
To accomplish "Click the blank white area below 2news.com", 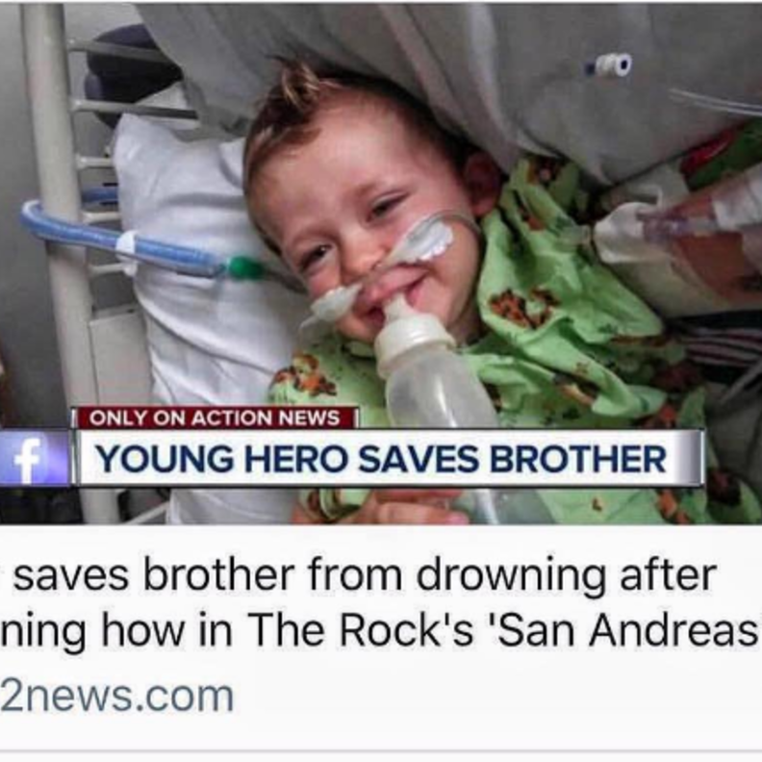I will click(x=381, y=734).
